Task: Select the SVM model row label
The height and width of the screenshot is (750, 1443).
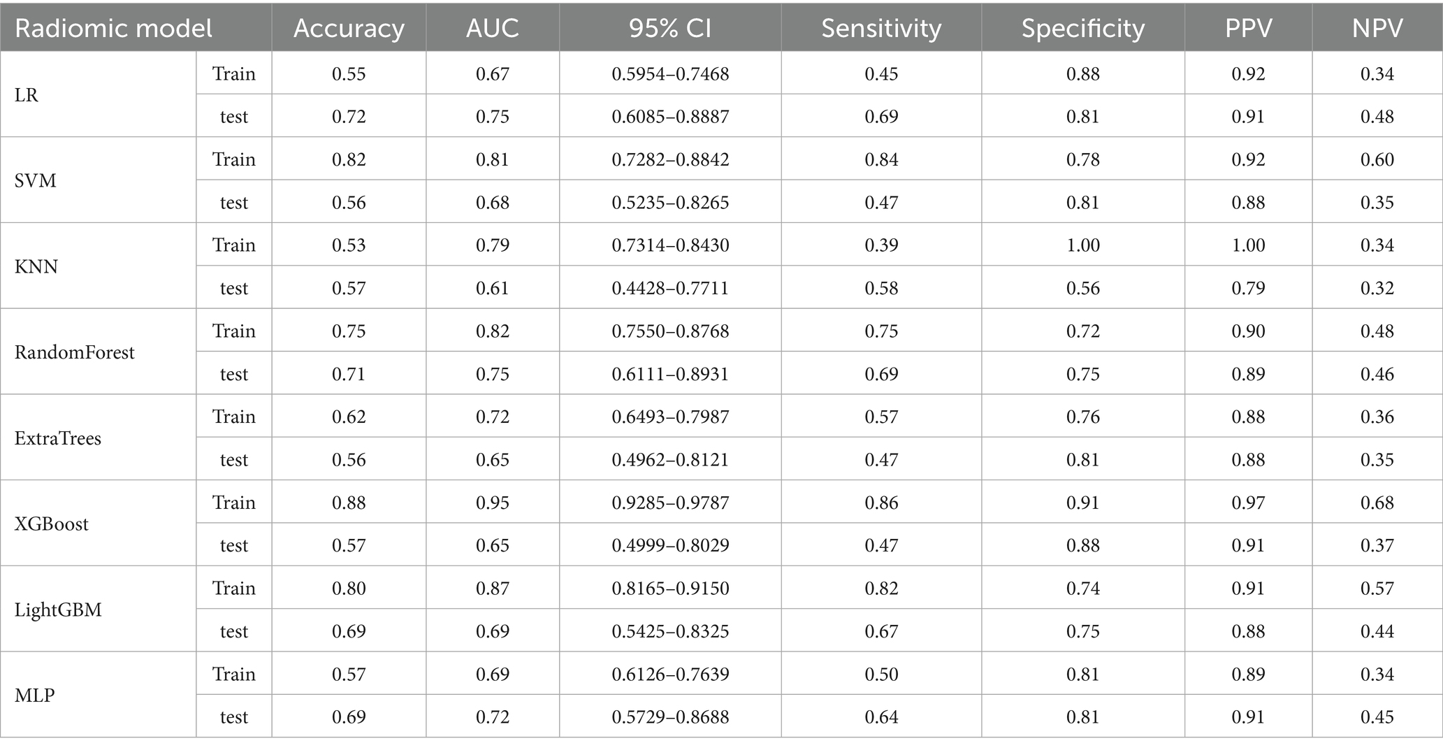Action: point(36,181)
